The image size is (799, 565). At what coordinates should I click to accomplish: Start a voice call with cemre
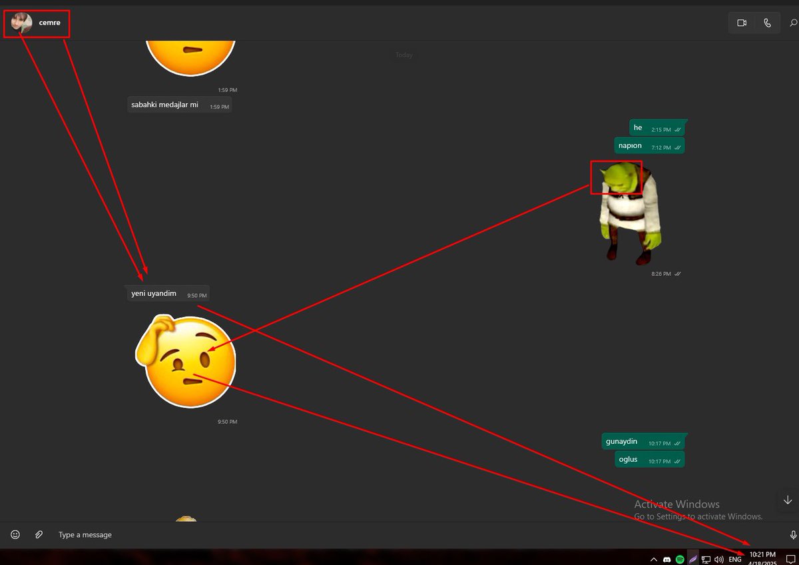767,23
